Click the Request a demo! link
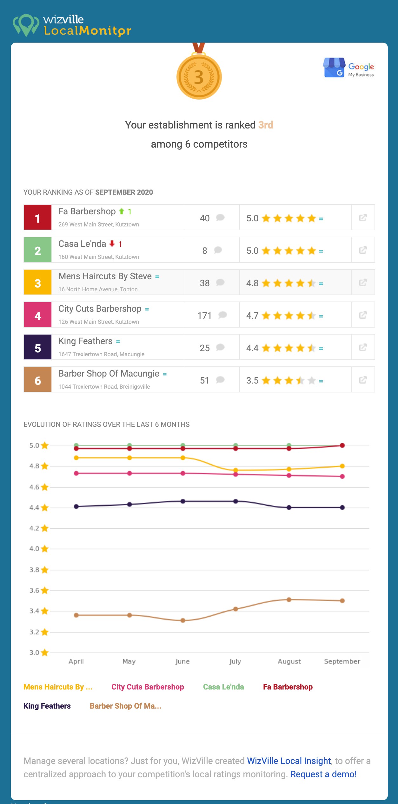Image resolution: width=398 pixels, height=804 pixels. [x=323, y=774]
